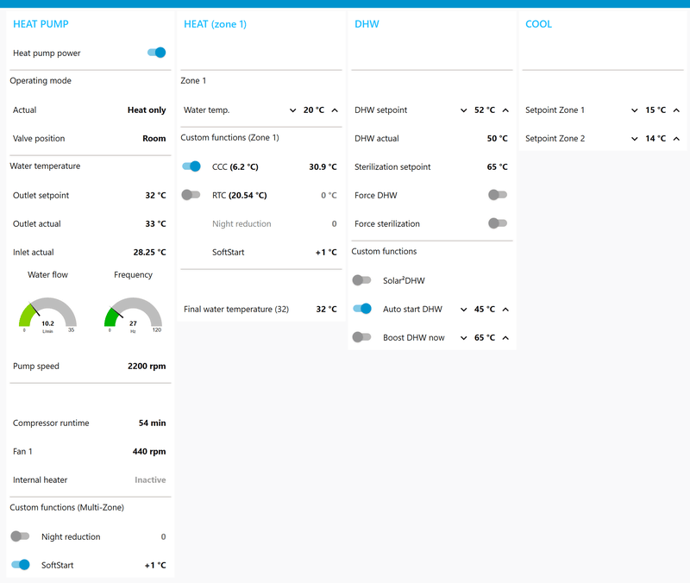Enable the Boost DHW now switch
690x583 pixels.
pyautogui.click(x=361, y=337)
